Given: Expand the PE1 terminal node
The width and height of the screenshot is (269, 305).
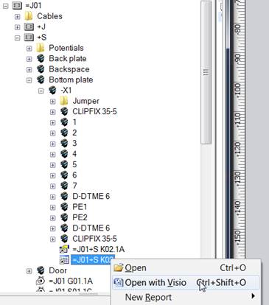Looking at the screenshot, I should tap(52, 207).
